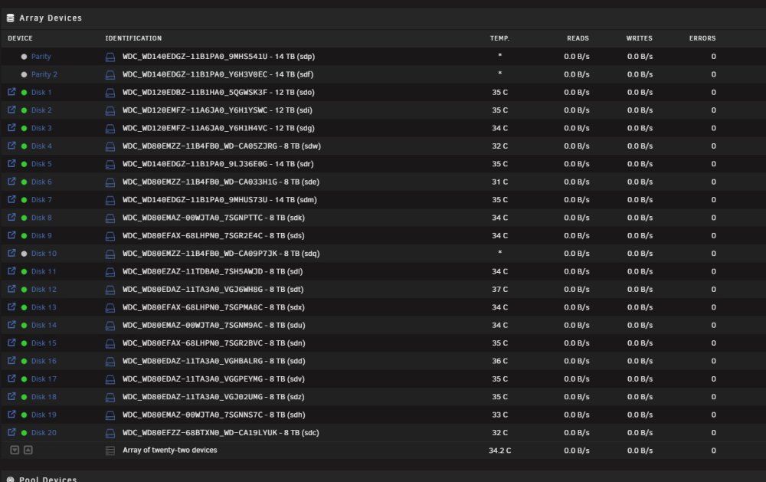Click 'Array of twenty-two devices' summary text
The height and width of the screenshot is (482, 766).
click(x=169, y=450)
